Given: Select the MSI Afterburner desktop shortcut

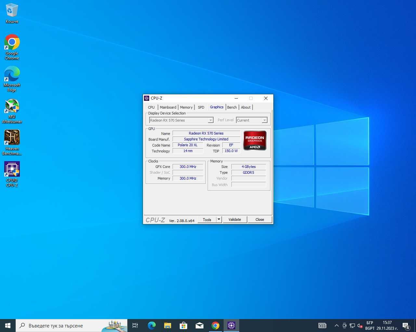Looking at the screenshot, I should (x=12, y=111).
